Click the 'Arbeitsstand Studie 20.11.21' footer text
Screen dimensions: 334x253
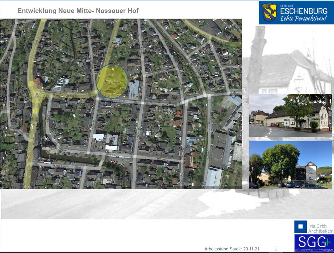tap(231, 249)
